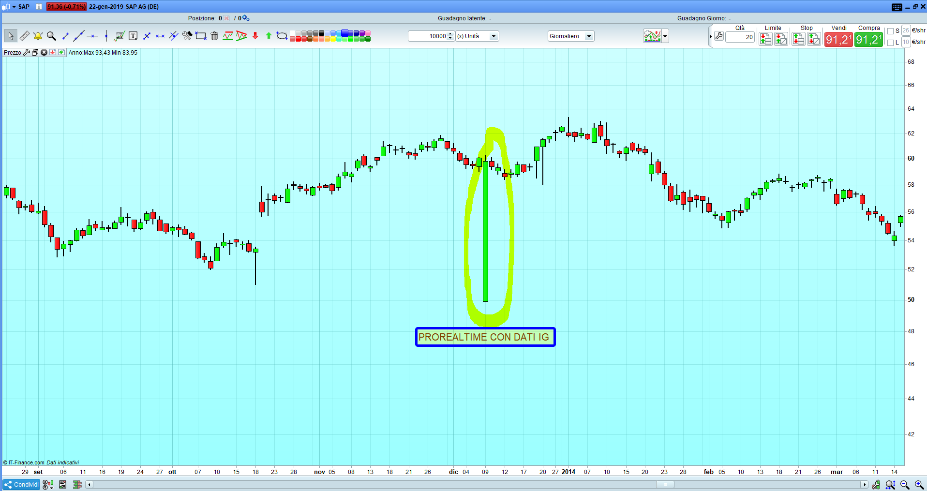Select the ruler measurement tool

click(x=25, y=36)
